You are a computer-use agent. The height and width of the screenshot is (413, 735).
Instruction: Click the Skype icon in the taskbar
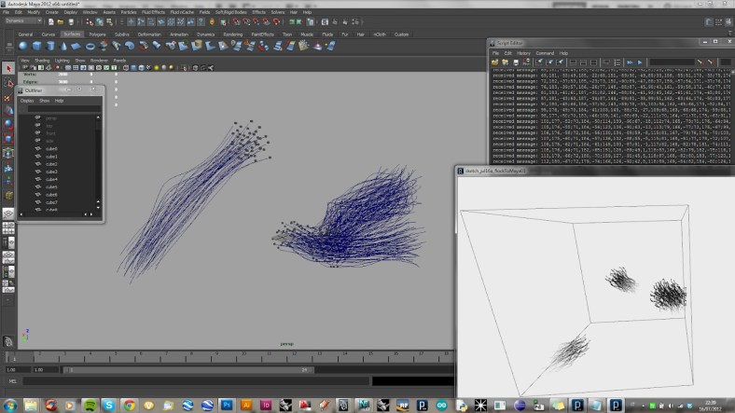coord(109,406)
